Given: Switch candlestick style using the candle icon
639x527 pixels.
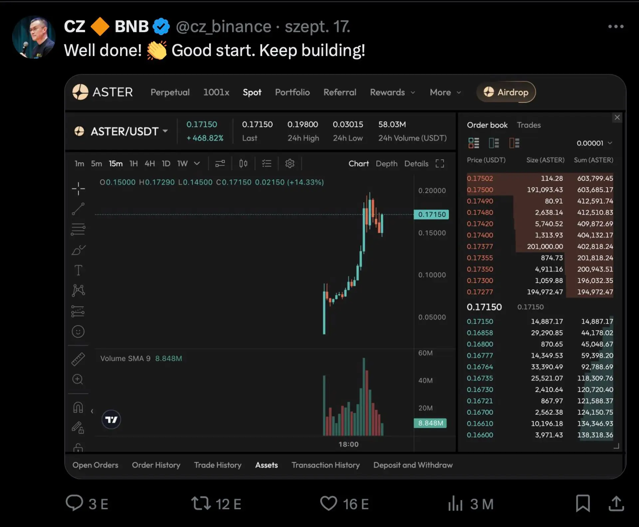Looking at the screenshot, I should (243, 163).
